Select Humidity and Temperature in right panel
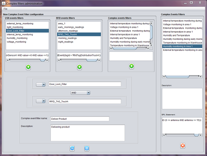The width and height of the screenshot is (207, 156). click(182, 35)
